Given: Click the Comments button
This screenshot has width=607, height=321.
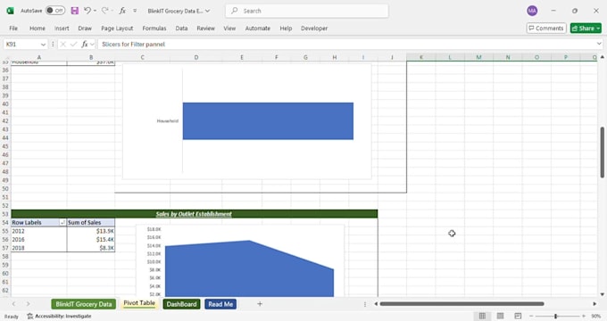Looking at the screenshot, I should pos(546,29).
